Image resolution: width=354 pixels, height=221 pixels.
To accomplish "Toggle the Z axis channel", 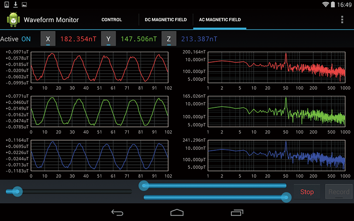I will click(x=169, y=39).
